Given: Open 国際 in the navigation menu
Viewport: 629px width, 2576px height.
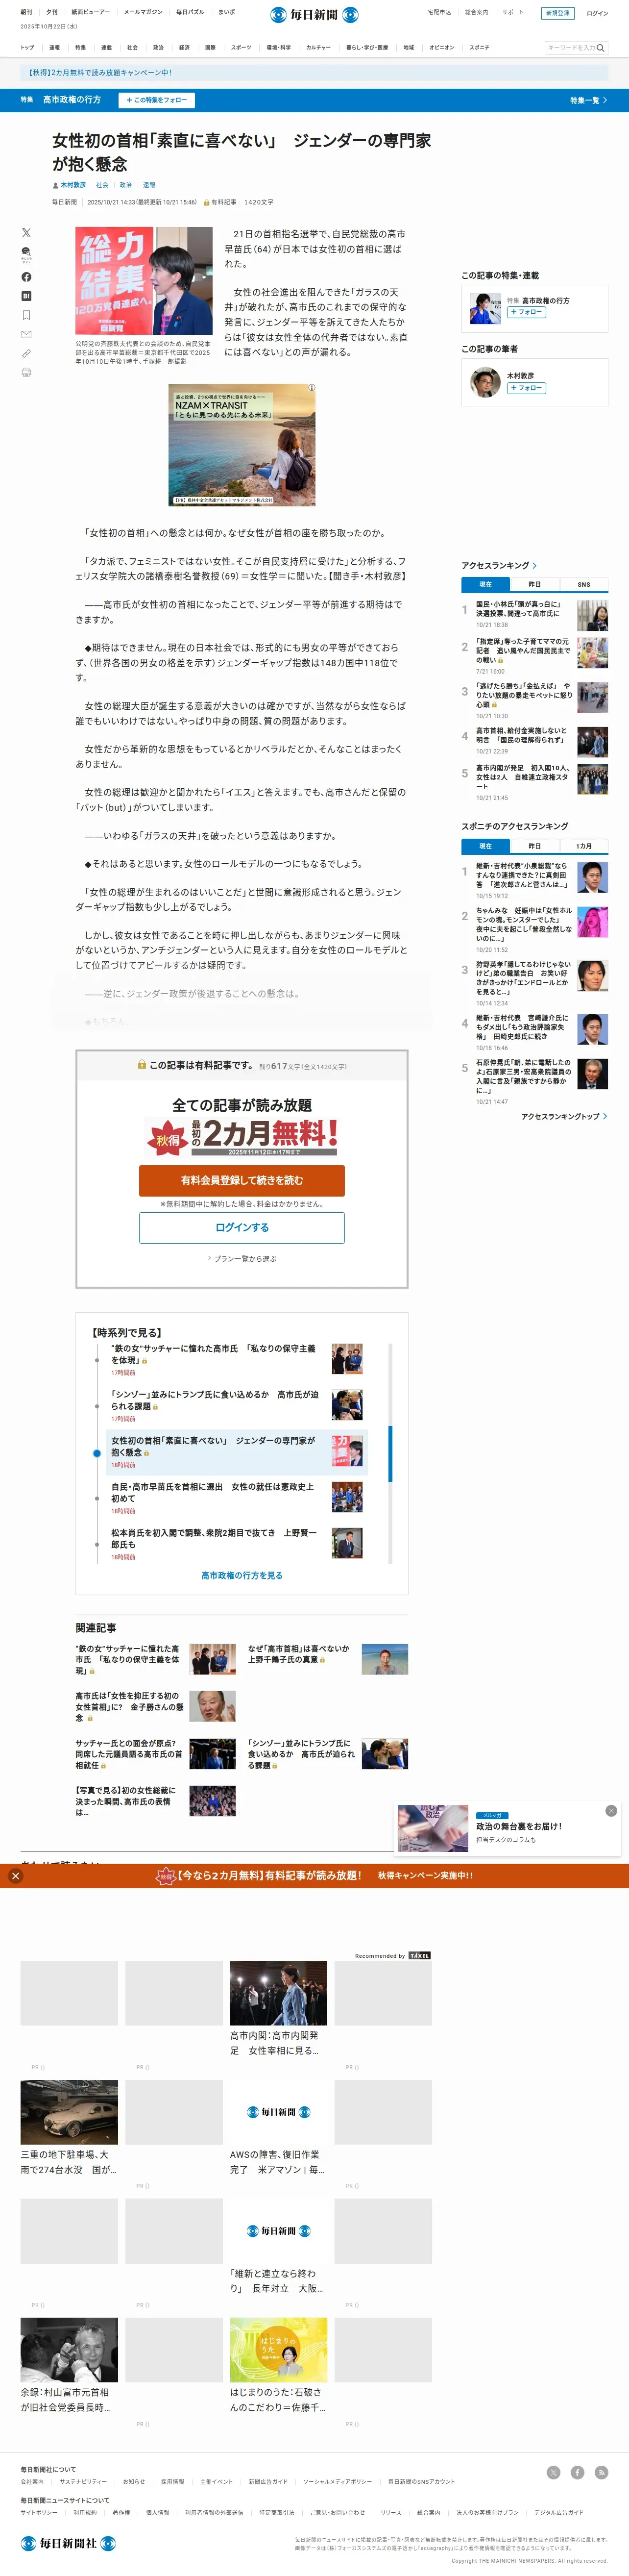Looking at the screenshot, I should (x=210, y=47).
